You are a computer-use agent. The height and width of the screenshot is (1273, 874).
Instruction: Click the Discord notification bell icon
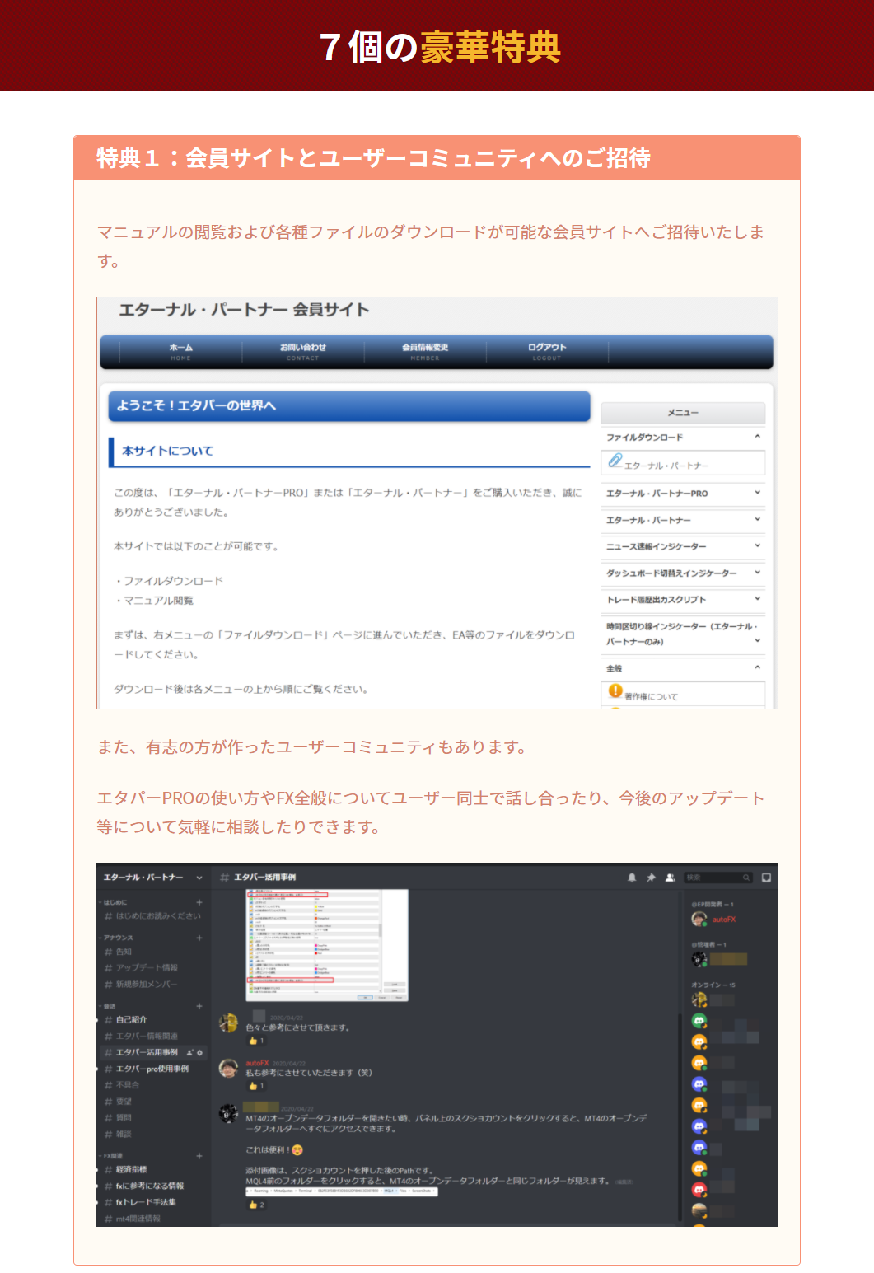point(632,878)
